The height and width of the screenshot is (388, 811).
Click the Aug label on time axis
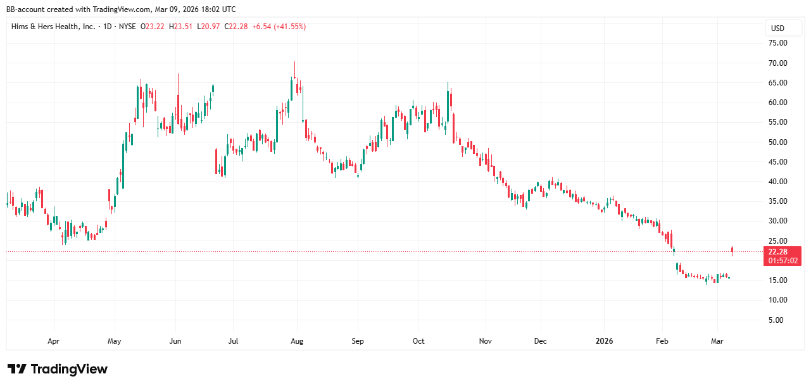(297, 341)
